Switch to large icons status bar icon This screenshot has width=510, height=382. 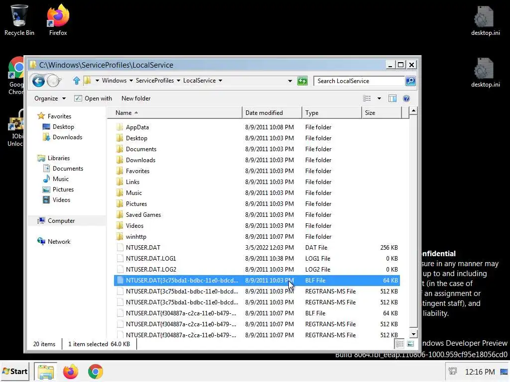[410, 344]
